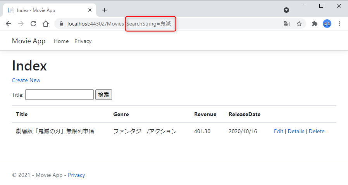Close the Index - Movie App tab

coord(90,10)
